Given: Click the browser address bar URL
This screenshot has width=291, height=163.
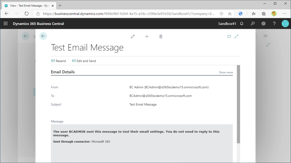Looking at the screenshot, I should pyautogui.click(x=129, y=14).
